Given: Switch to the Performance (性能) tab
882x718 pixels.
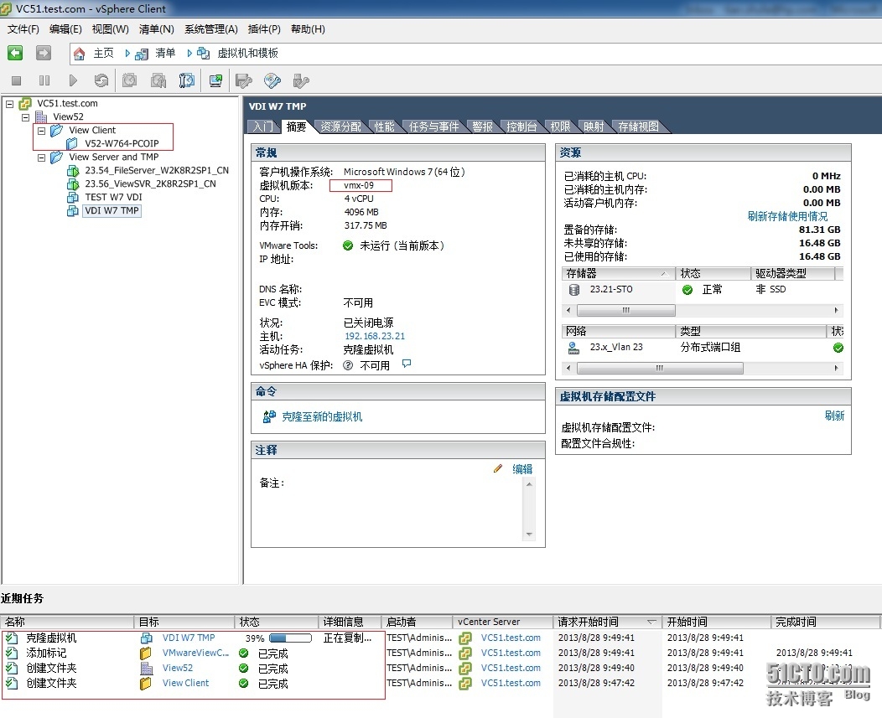Looking at the screenshot, I should [384, 127].
